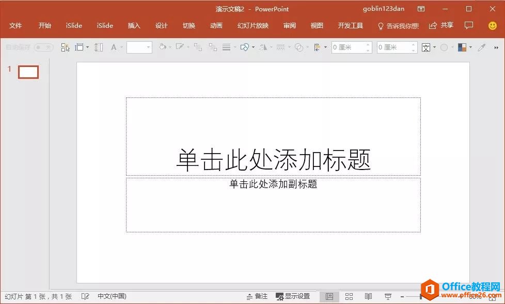Viewport: 505px width, 304px height.
Task: Click the 中文(中国) language indicator
Action: pos(112,296)
